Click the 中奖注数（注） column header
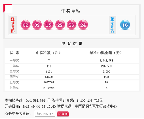The width and height of the screenshot is (144, 119). click(49, 53)
